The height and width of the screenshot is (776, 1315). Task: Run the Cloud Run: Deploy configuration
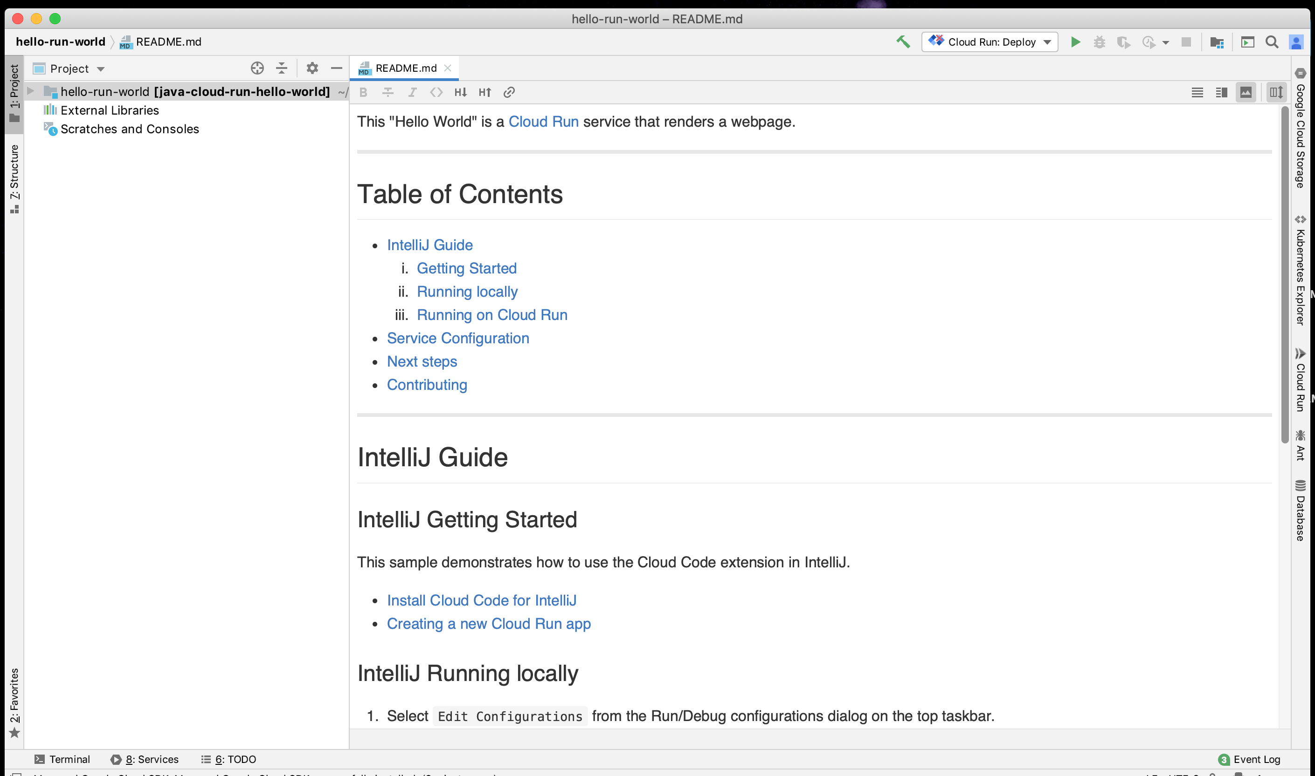click(1075, 42)
